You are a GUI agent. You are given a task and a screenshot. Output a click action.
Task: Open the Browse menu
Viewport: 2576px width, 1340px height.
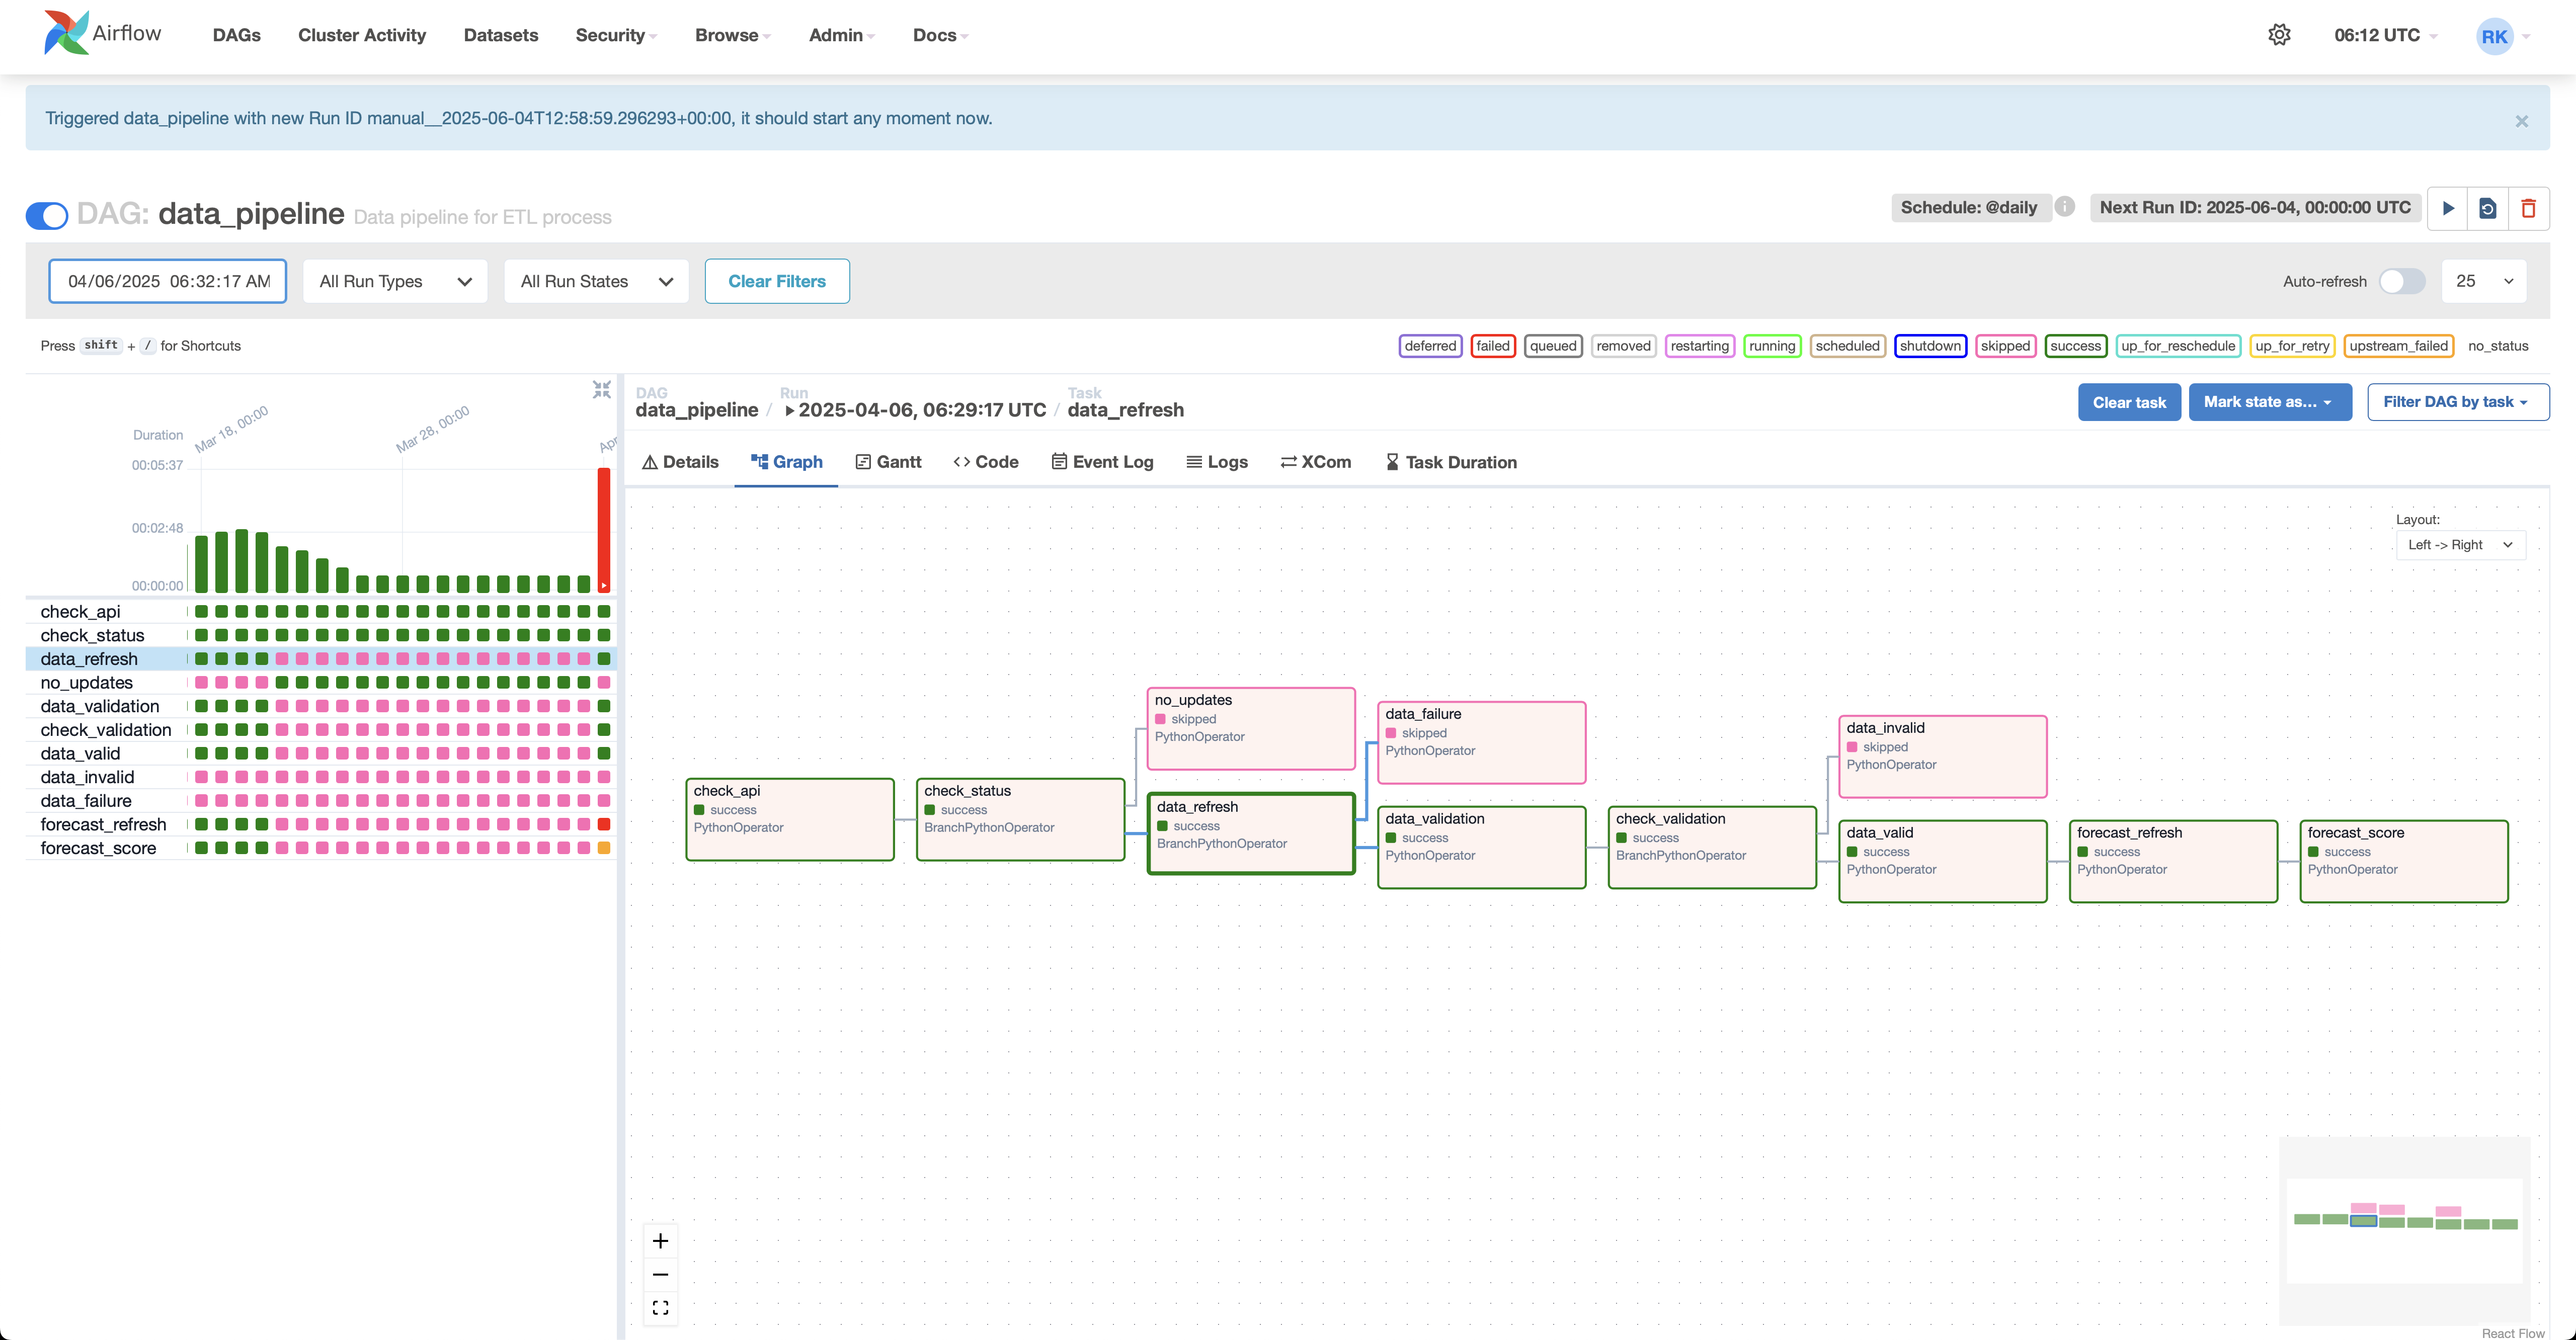pyautogui.click(x=731, y=35)
